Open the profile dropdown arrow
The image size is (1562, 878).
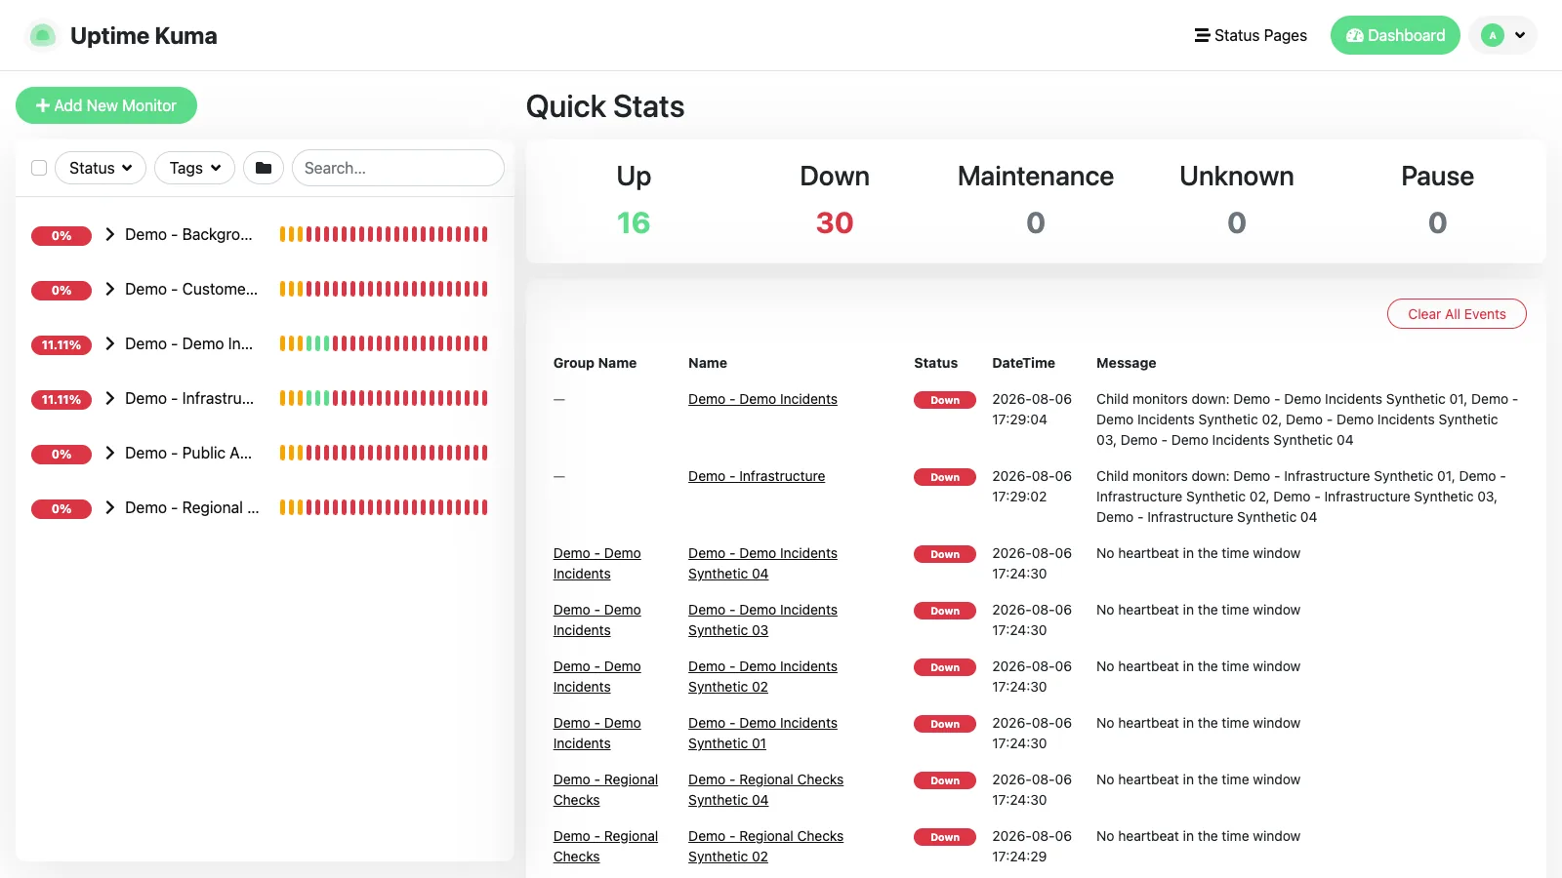click(1520, 35)
